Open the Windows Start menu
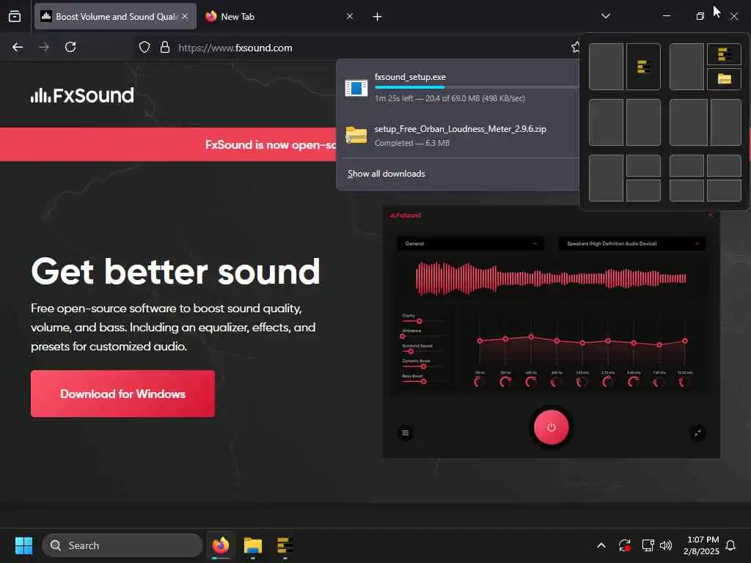751x563 pixels. tap(23, 545)
